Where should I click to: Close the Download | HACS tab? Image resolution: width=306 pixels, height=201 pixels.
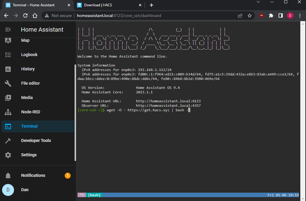pos(140,5)
